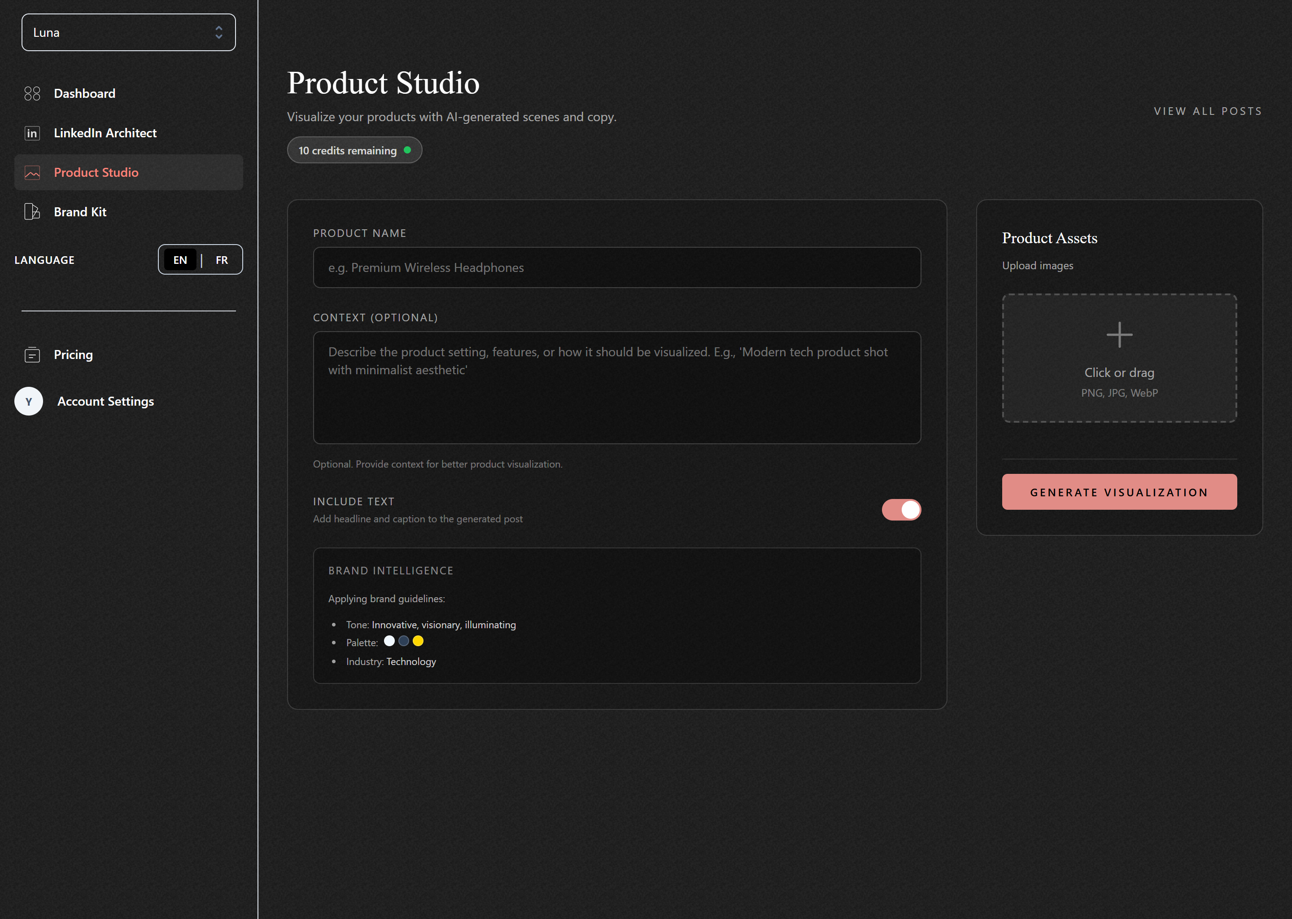Click GENERATE VISUALIZATION
Image resolution: width=1292 pixels, height=919 pixels.
coord(1118,492)
